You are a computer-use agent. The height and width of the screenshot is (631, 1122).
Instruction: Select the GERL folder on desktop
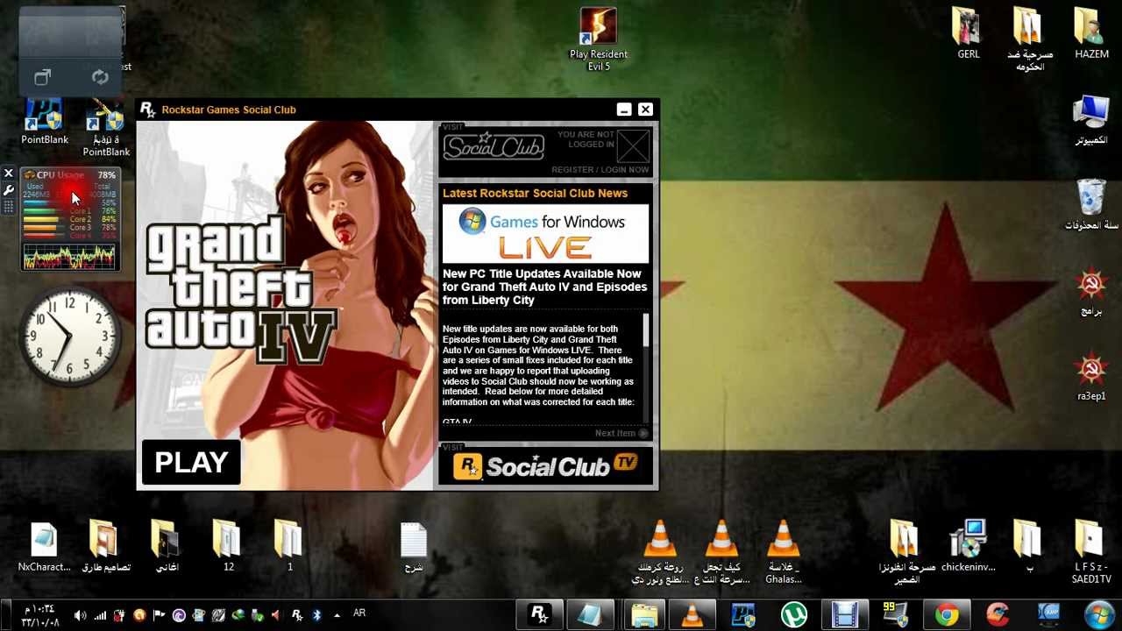pyautogui.click(x=968, y=33)
